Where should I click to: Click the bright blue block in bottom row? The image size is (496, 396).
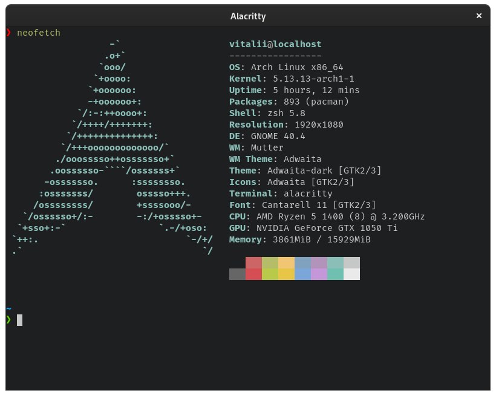302,274
